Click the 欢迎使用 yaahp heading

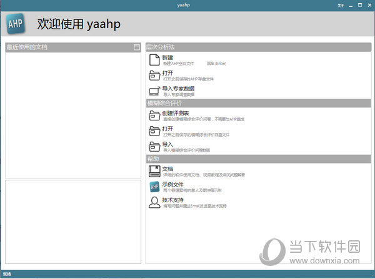(79, 24)
